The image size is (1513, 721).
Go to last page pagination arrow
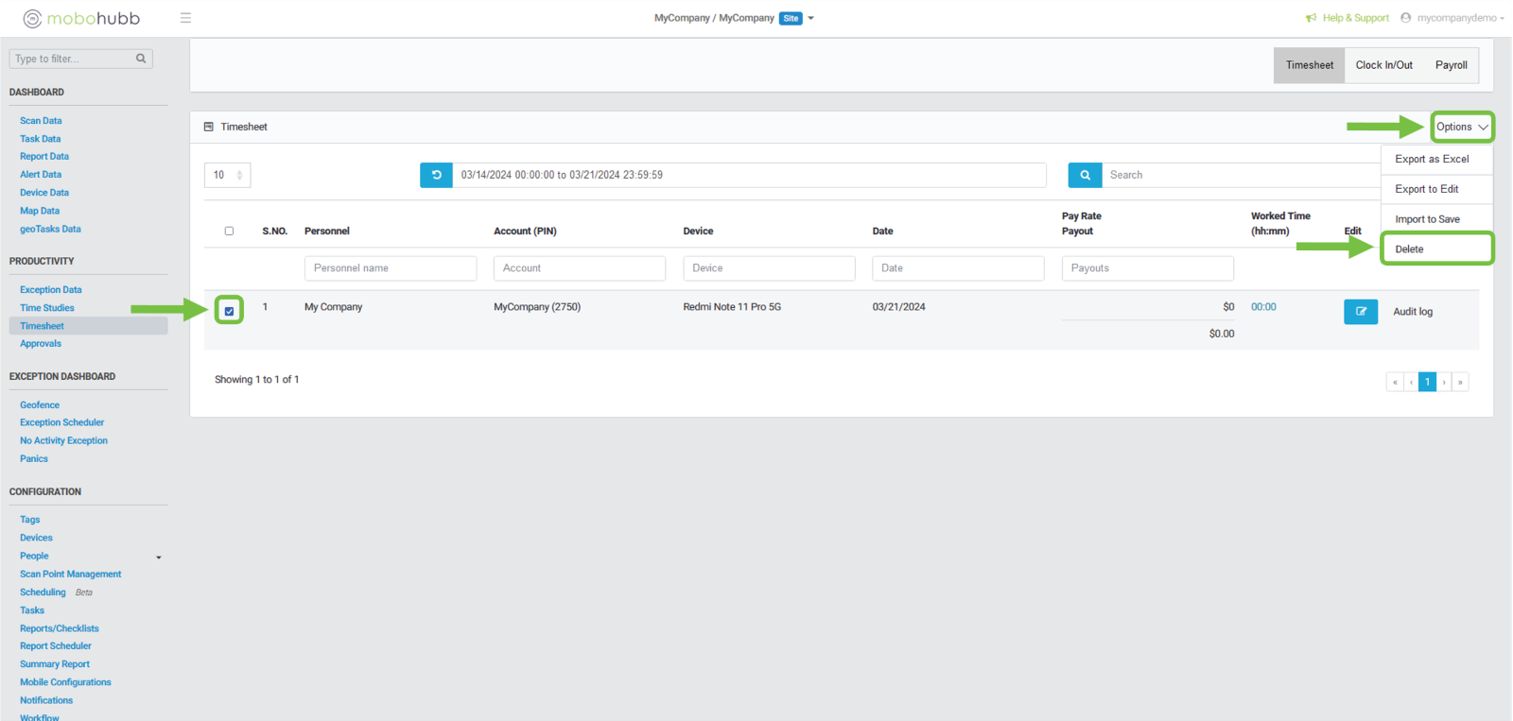1460,382
